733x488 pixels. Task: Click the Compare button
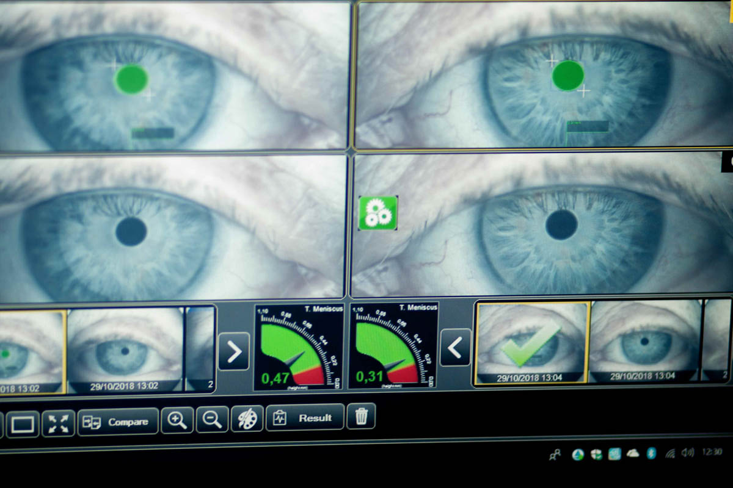click(x=118, y=422)
